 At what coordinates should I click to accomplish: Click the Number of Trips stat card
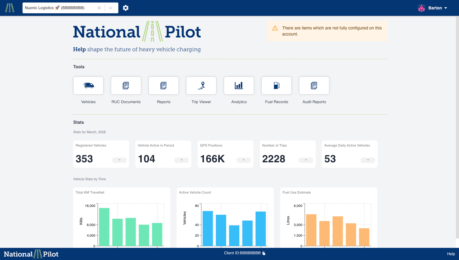point(287,154)
